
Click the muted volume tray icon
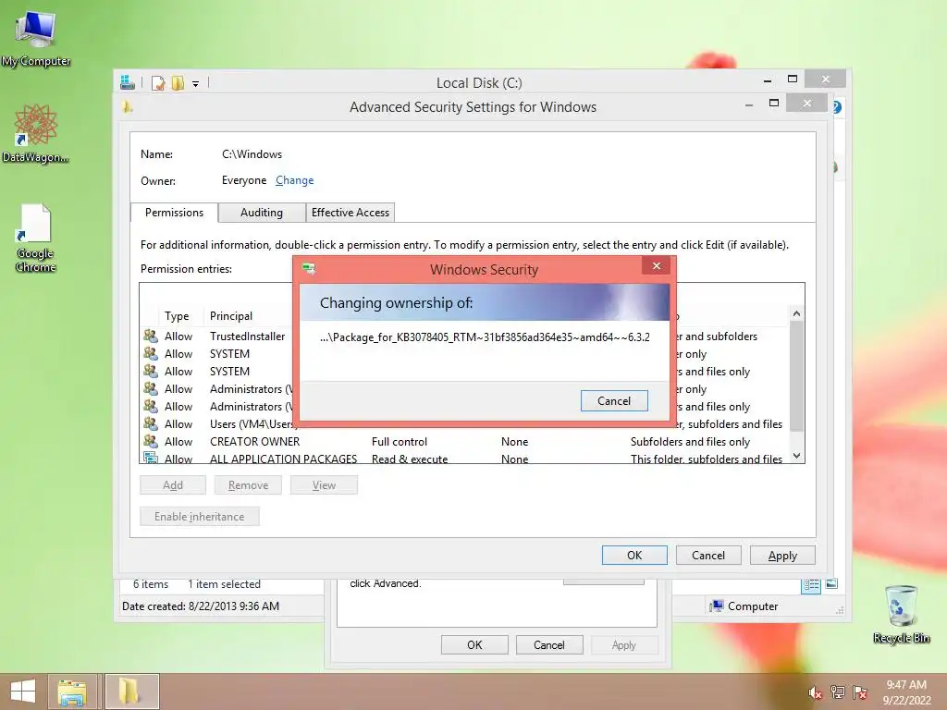815,692
